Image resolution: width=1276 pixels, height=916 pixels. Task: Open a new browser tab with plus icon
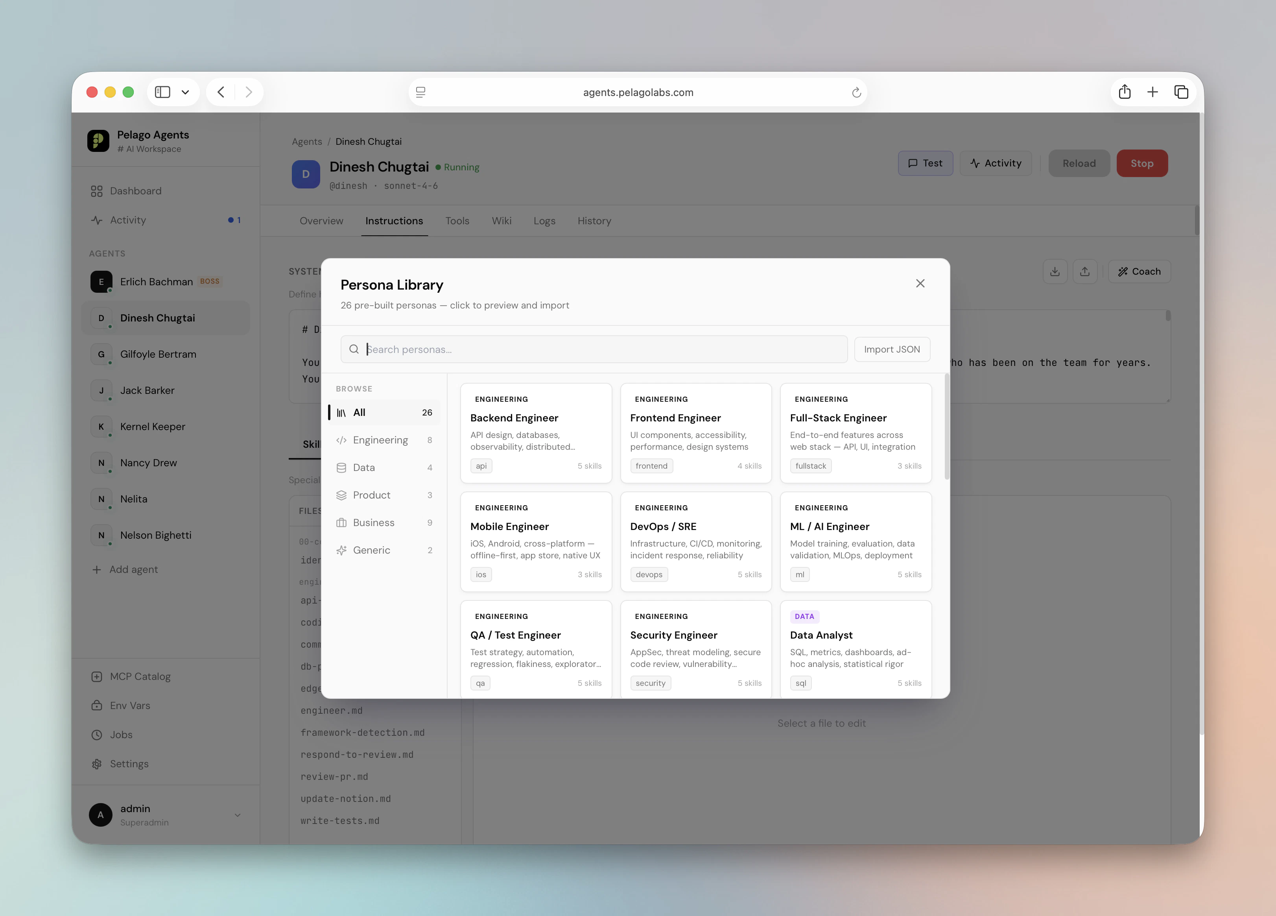(x=1152, y=92)
